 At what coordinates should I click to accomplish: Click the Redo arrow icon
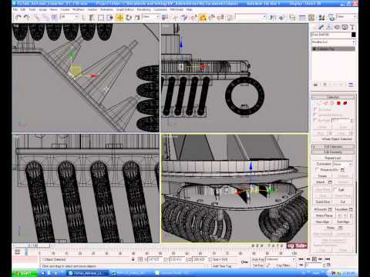click(x=27, y=18)
